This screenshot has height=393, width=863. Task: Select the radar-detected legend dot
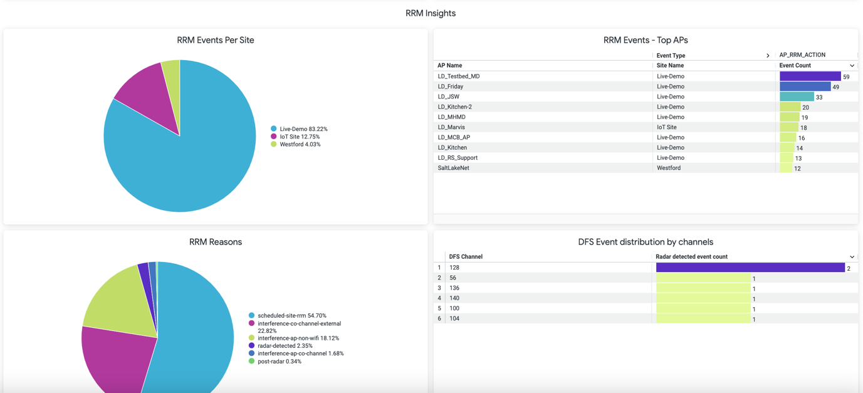[252, 346]
